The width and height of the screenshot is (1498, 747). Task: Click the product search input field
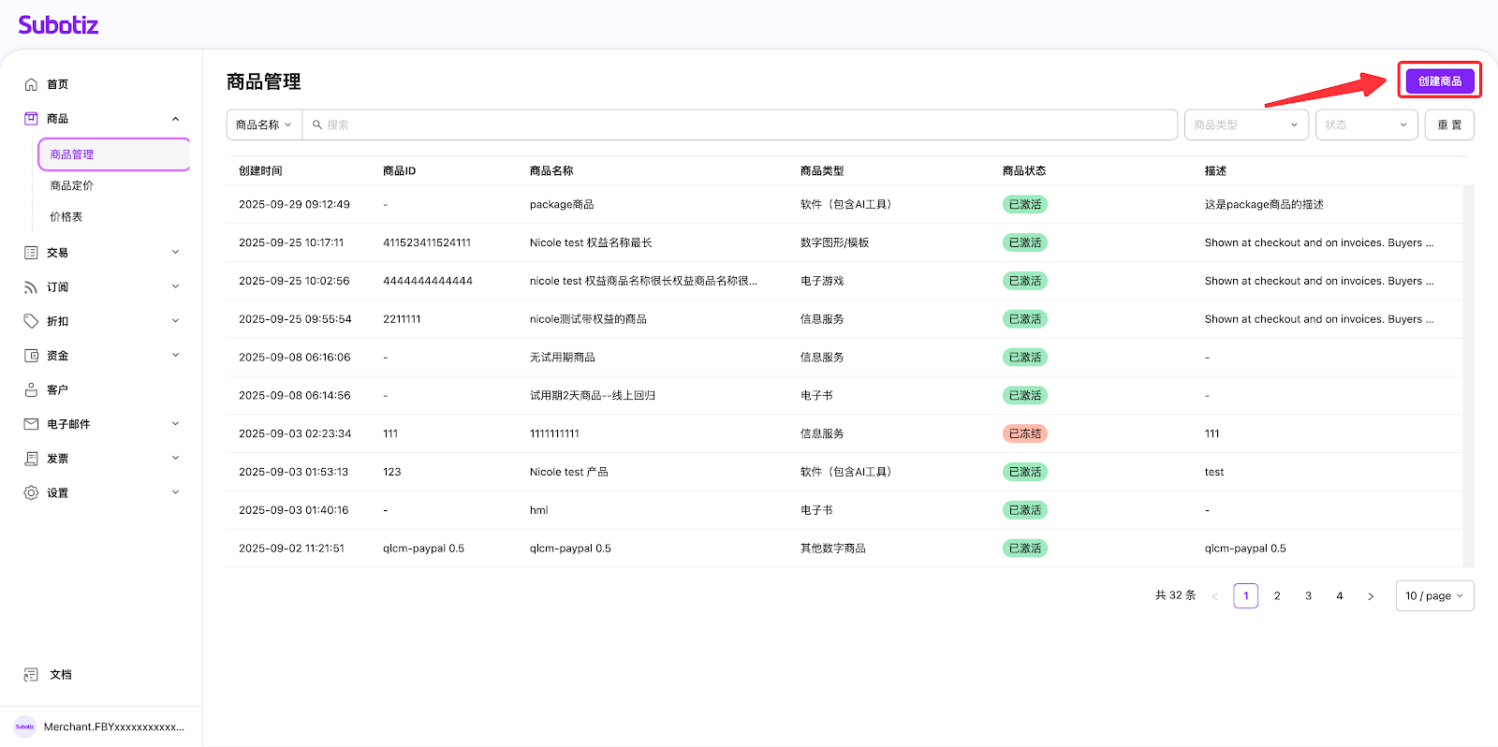tap(740, 124)
